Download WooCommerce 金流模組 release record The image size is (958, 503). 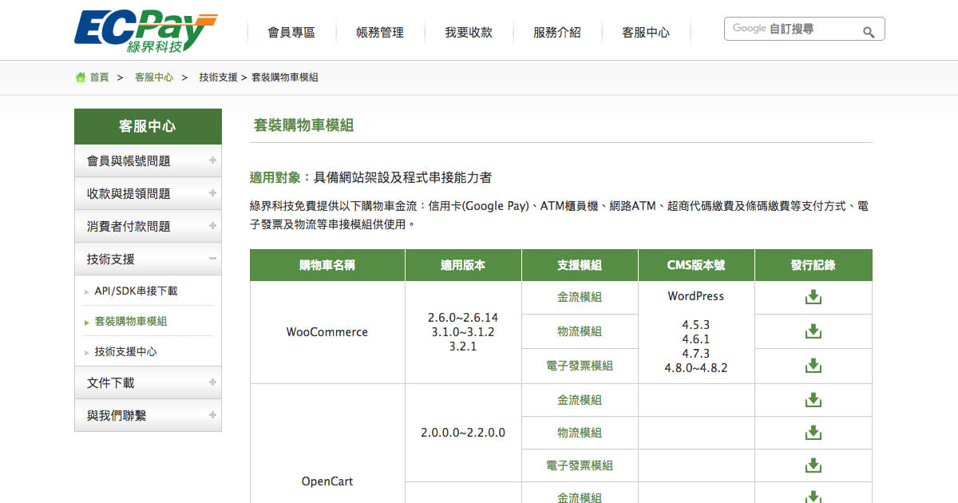813,297
